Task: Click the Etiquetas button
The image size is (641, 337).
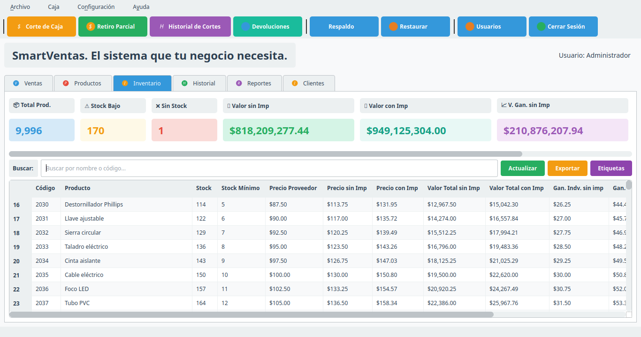Action: tap(611, 168)
